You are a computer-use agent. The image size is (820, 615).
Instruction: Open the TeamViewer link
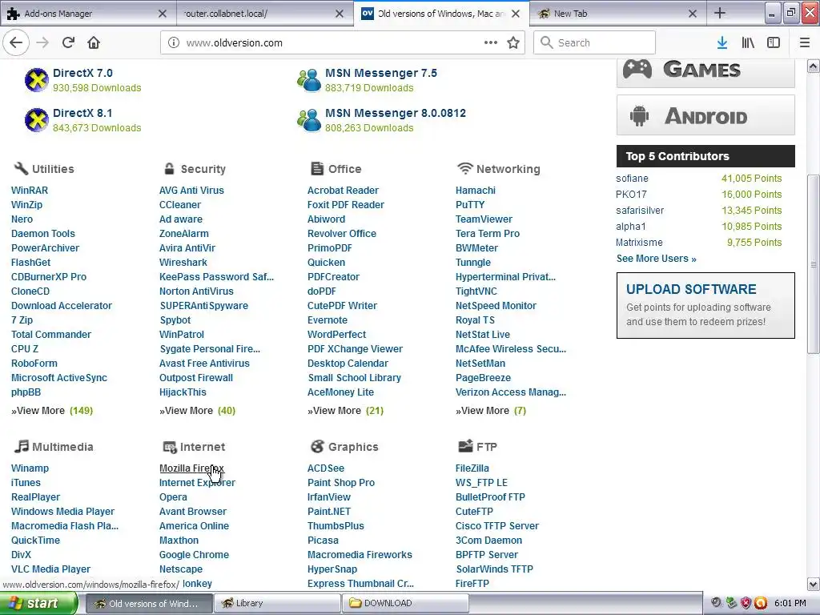coord(484,219)
